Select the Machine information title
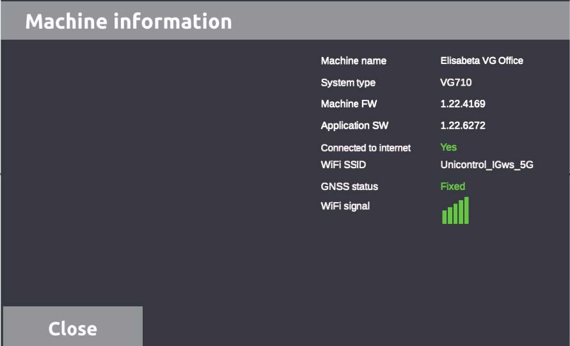Image resolution: width=570 pixels, height=346 pixels. pyautogui.click(x=129, y=21)
